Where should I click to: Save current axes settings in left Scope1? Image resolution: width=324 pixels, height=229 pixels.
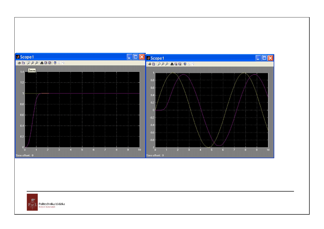(x=46, y=63)
